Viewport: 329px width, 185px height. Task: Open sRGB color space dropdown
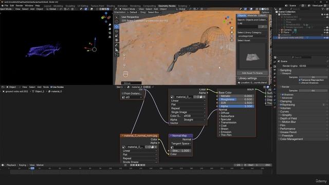[x=194, y=116]
